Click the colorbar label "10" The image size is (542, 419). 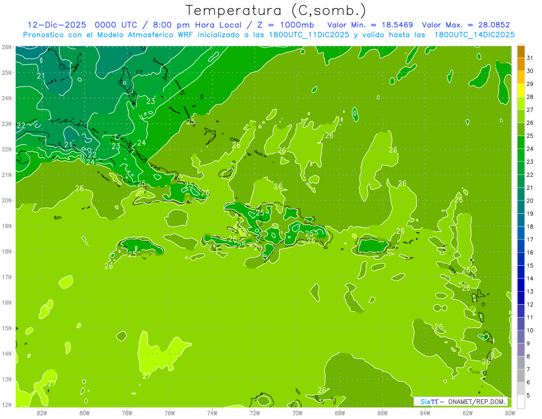click(x=530, y=330)
